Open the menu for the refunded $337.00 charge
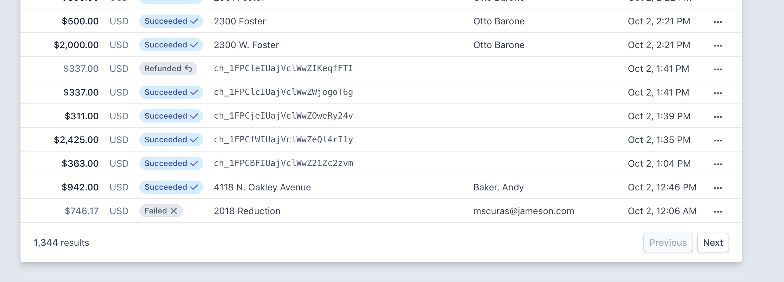Screen dimensions: 784x282 (718, 69)
